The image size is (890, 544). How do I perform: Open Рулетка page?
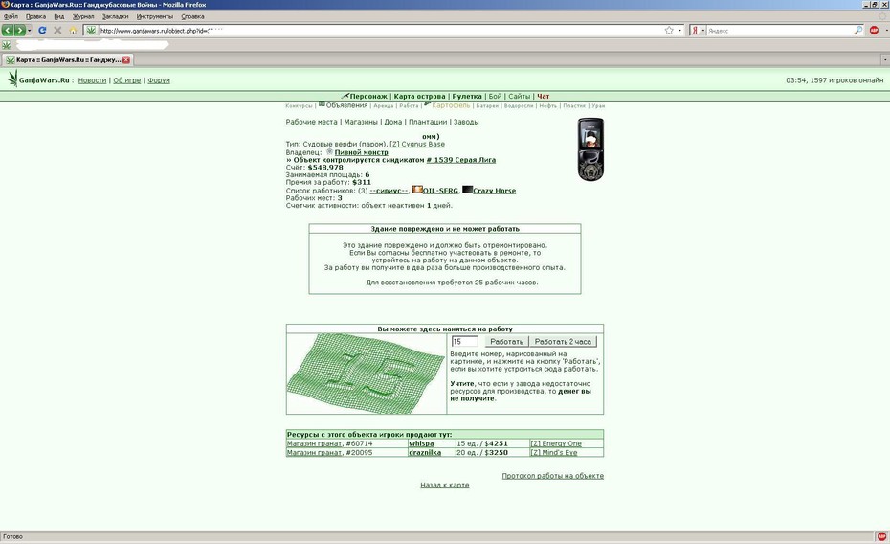point(467,97)
